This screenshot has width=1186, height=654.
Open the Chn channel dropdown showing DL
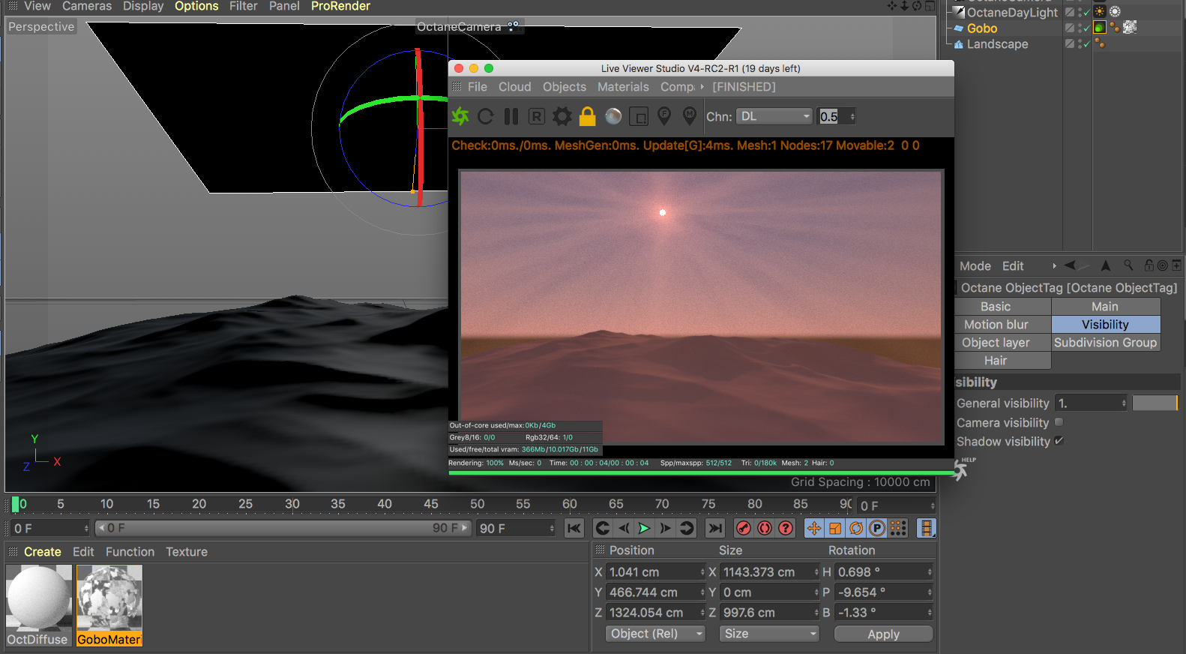click(774, 116)
